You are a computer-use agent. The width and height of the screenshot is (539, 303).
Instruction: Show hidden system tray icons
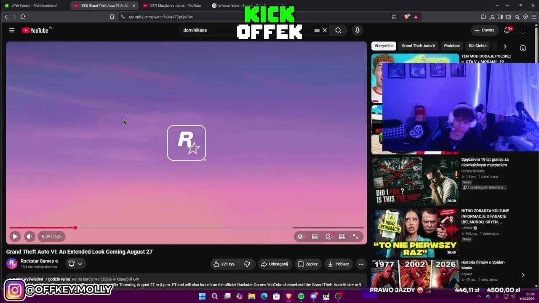pos(479,296)
